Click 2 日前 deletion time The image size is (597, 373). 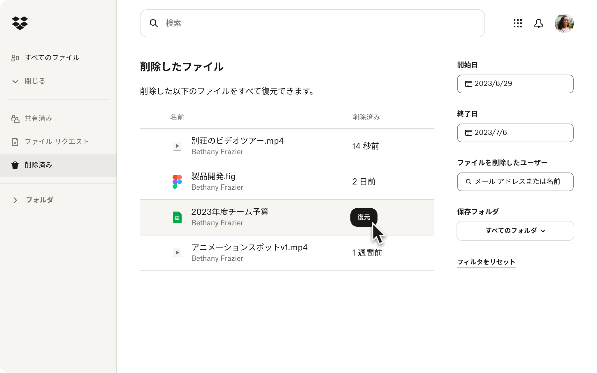364,182
